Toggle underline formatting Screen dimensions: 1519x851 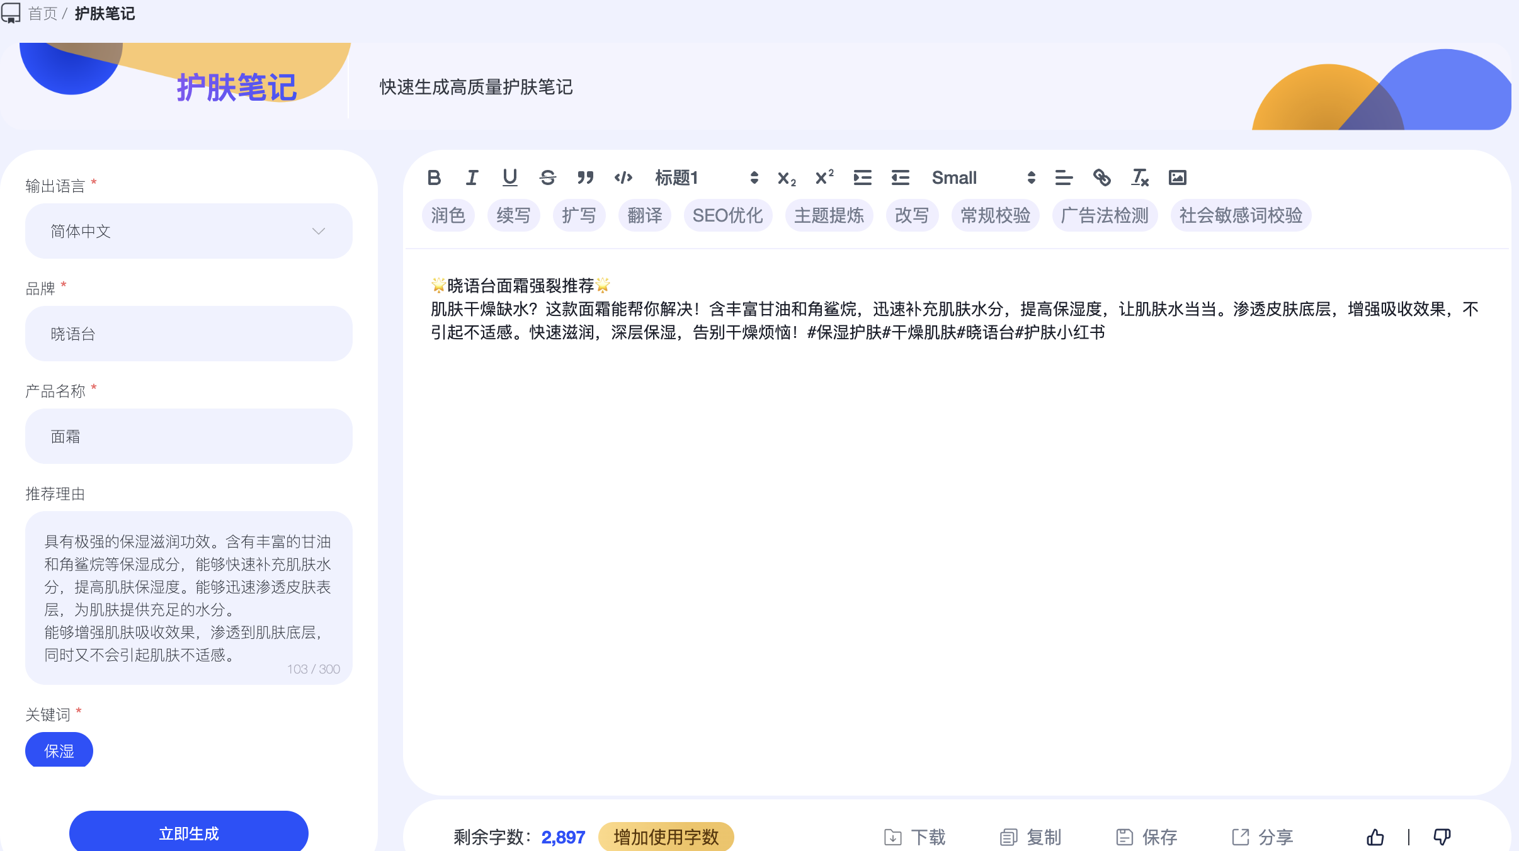[x=509, y=178]
